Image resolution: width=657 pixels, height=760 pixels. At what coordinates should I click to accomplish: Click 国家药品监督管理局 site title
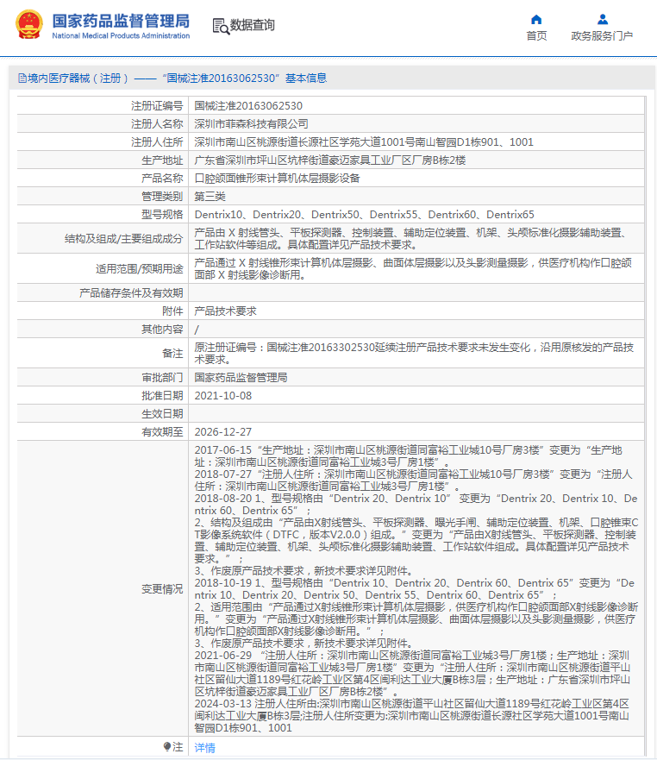point(121,21)
